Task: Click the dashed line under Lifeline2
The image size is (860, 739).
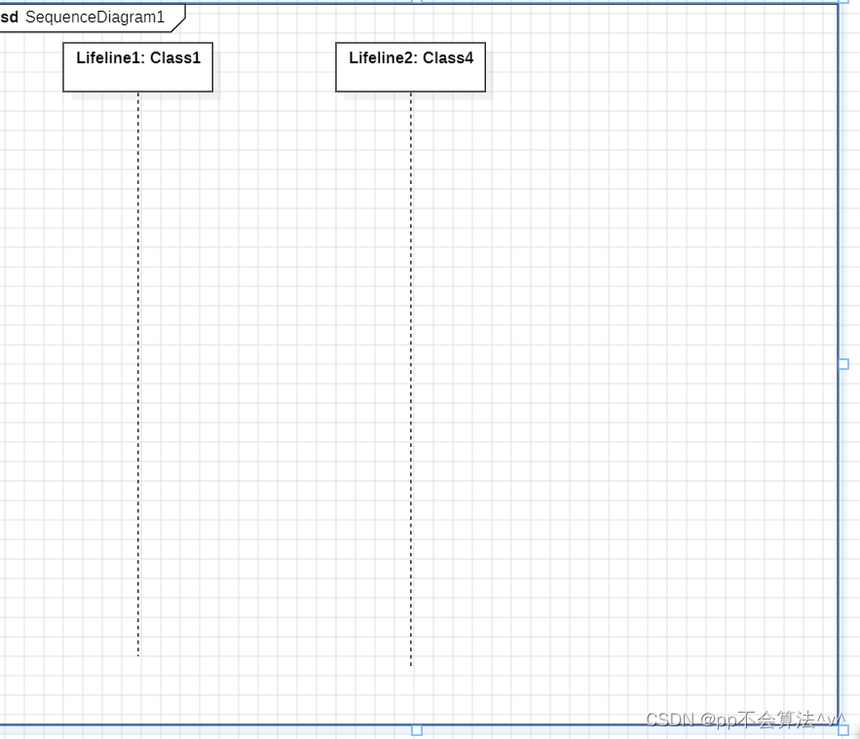Action: (x=411, y=379)
